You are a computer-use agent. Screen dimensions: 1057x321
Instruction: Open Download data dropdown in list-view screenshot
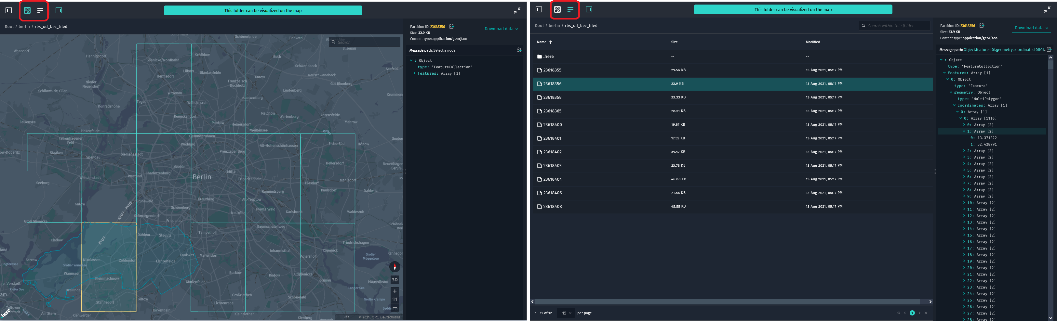tap(1031, 28)
